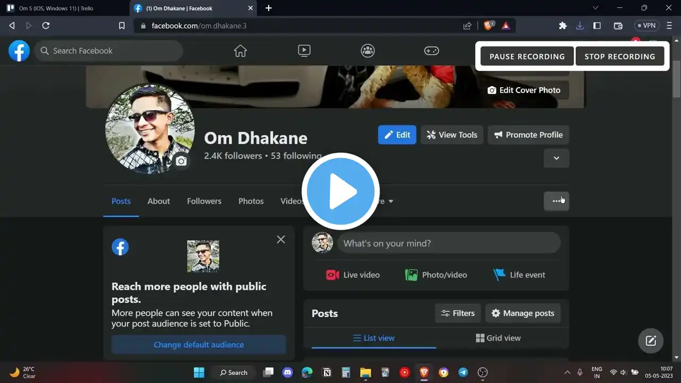
Task: Open Discord from the taskbar
Action: click(288, 372)
